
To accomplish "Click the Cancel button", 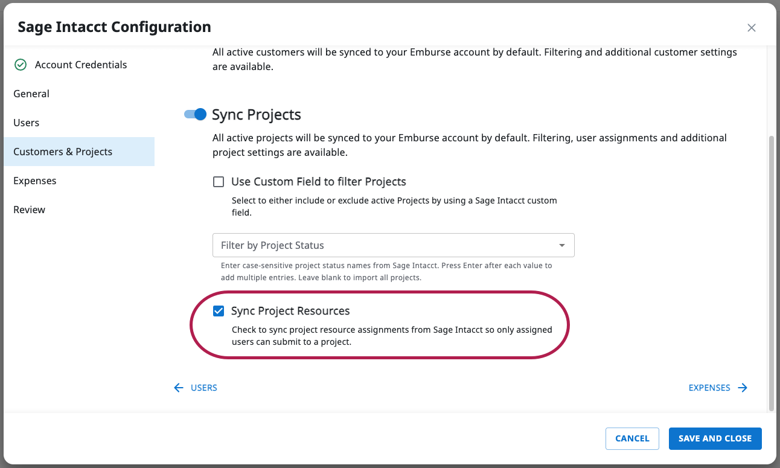I will coord(632,438).
